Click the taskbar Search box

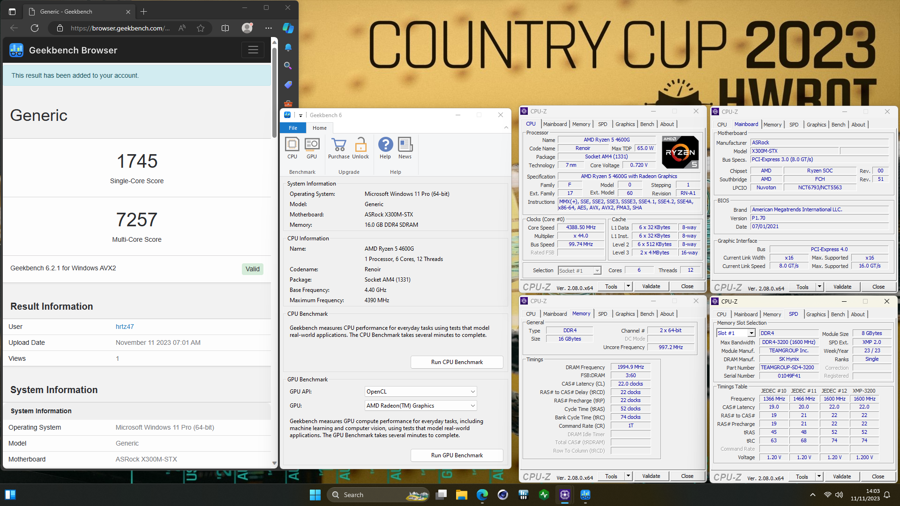point(378,495)
